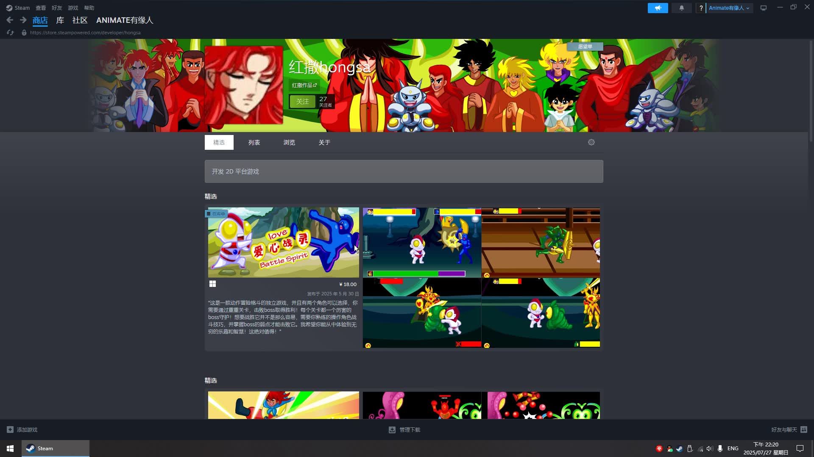Viewport: 814px width, 457px height.
Task: Switch to the 关于 tab
Action: [324, 143]
